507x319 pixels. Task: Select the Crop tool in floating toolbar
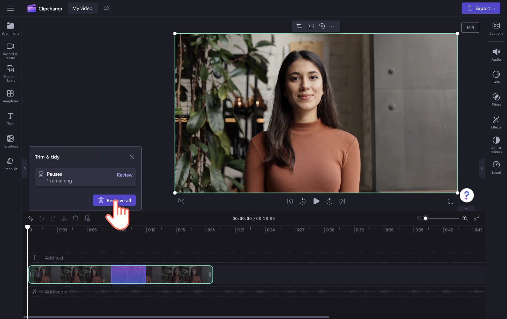[299, 26]
